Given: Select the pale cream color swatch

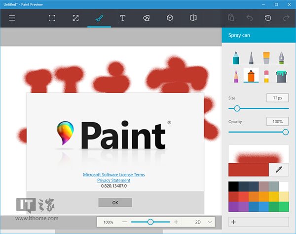Looking at the screenshot, I should pos(284,197).
